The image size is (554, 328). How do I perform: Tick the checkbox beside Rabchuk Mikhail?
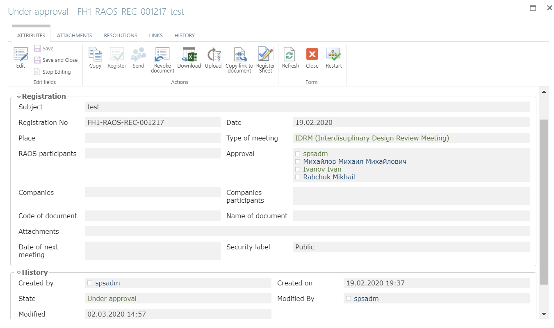(x=298, y=177)
